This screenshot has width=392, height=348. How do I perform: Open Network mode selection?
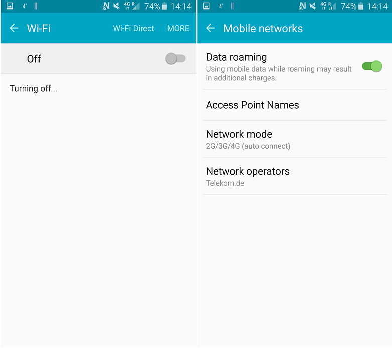(x=295, y=139)
